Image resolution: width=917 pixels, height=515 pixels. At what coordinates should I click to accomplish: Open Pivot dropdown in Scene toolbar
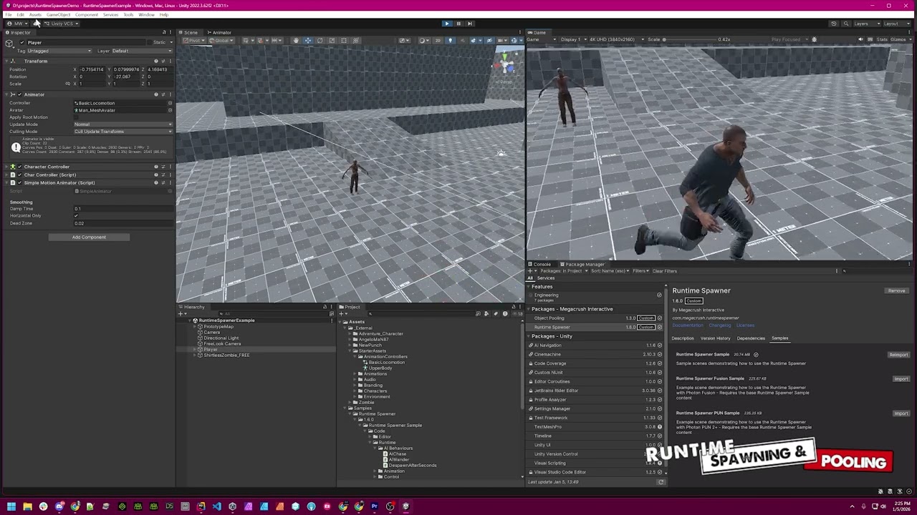[194, 40]
